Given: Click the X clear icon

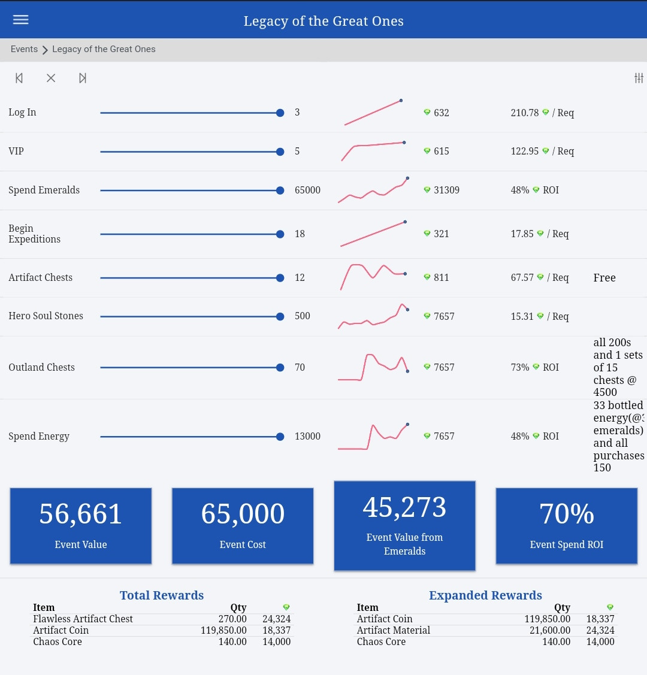Looking at the screenshot, I should [51, 78].
